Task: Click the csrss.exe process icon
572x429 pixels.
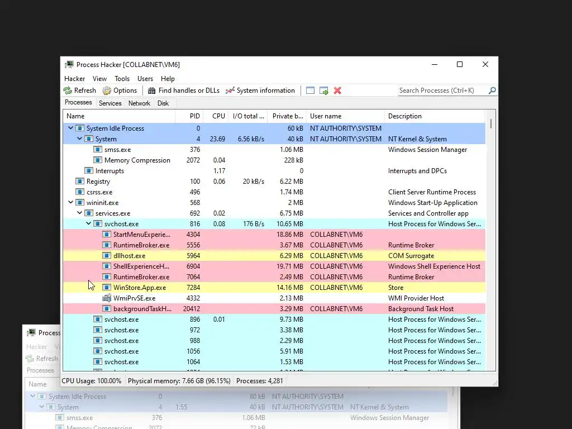Action: [x=79, y=192]
